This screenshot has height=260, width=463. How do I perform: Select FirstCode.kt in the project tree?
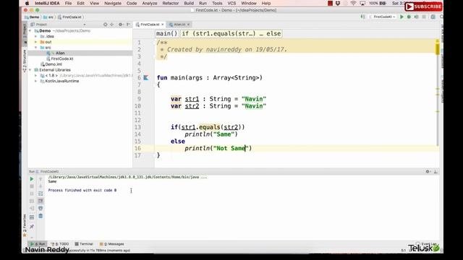[61, 58]
